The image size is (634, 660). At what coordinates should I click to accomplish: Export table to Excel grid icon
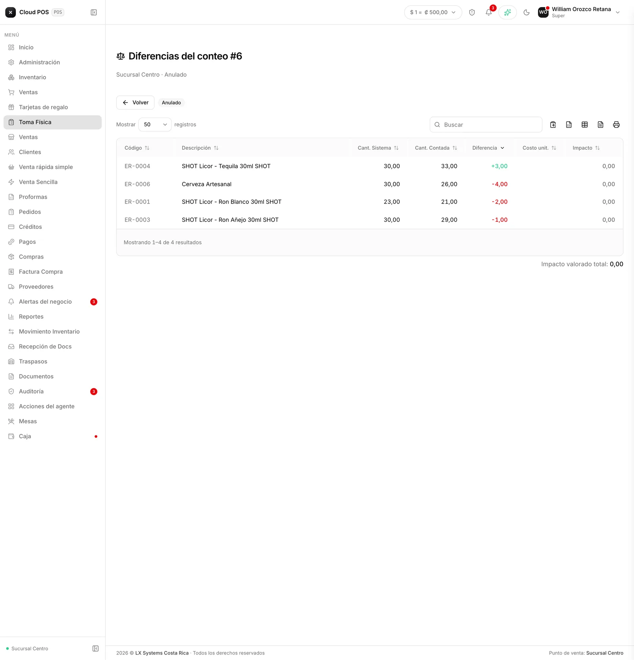coord(584,124)
